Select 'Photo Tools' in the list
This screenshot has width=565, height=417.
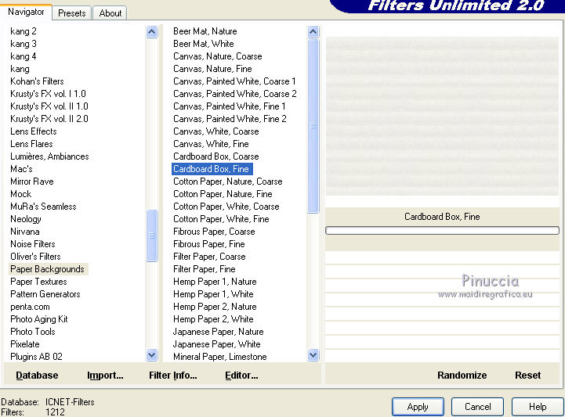(x=33, y=332)
